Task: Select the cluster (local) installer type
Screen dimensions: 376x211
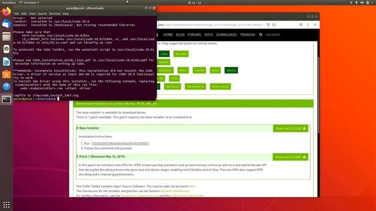Action: (x=220, y=87)
